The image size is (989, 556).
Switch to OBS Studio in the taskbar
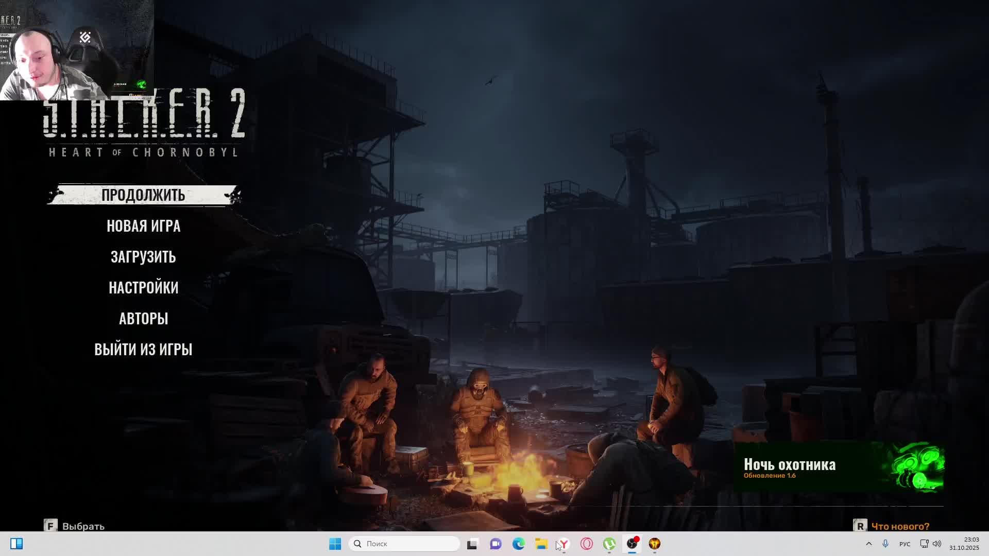coord(632,544)
